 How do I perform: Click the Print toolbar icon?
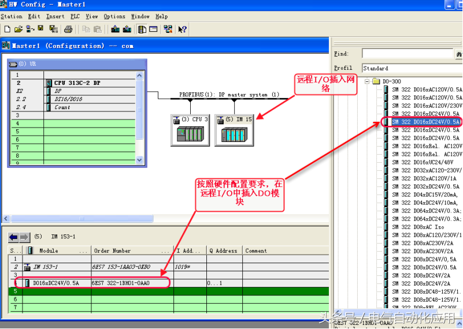pos(68,29)
